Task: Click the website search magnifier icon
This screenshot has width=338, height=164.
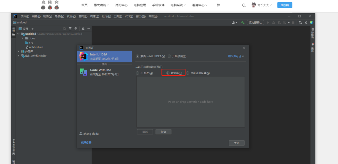Action: tap(244, 5)
